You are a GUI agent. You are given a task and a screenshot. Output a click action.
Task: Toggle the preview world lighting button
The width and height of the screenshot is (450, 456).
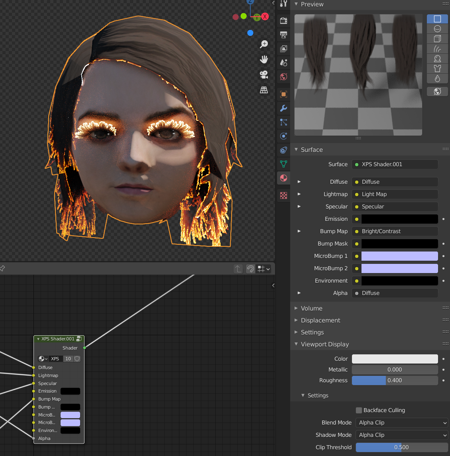437,92
